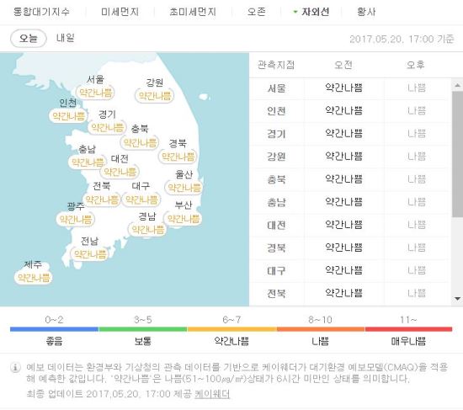Open the 통합대기지수 tab
Viewport: 463px width, 410px height.
(41, 12)
